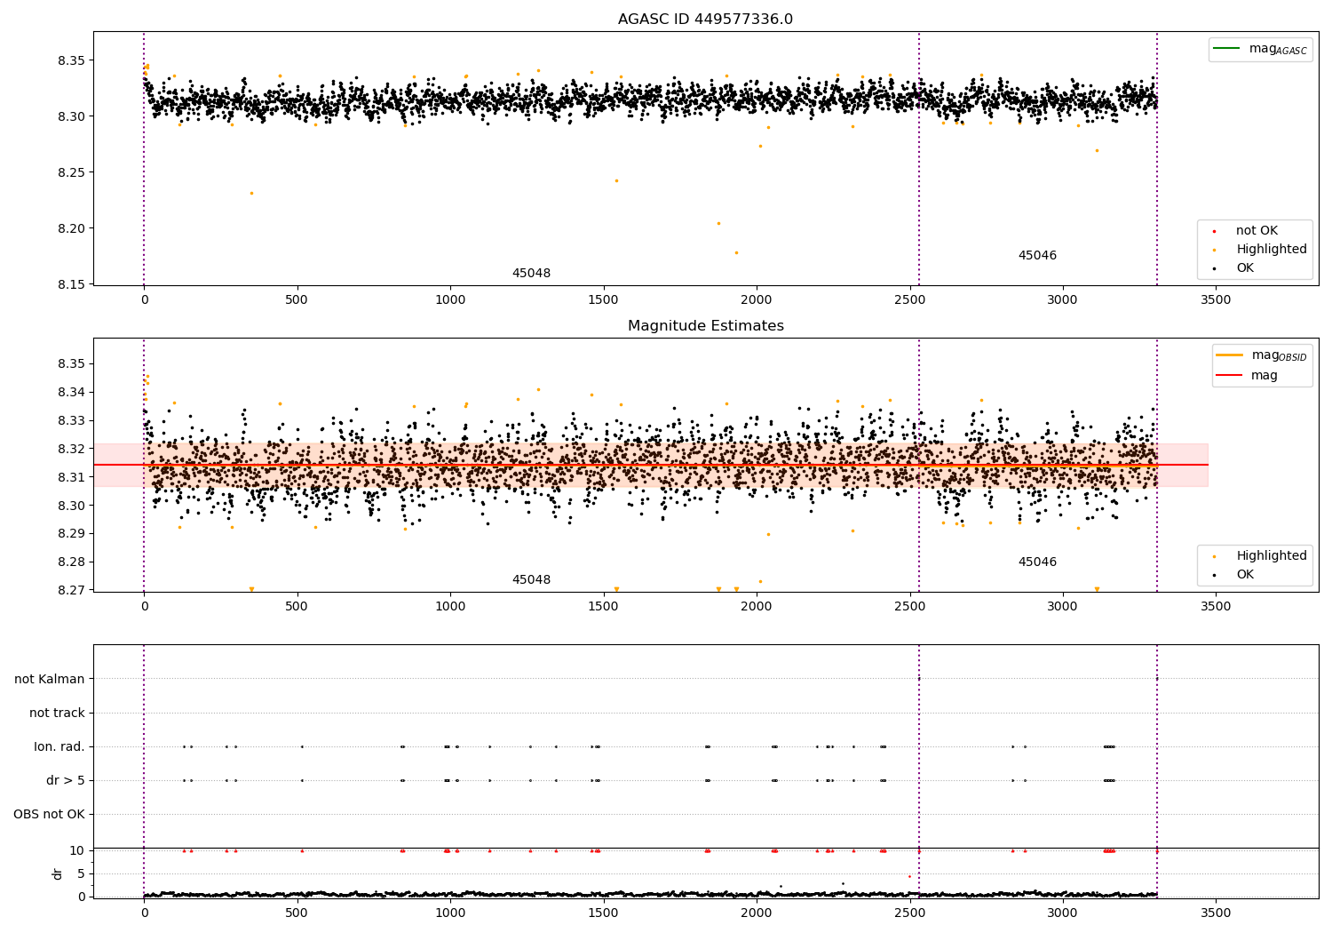Click the 8.32 tick on middle plot y-axis
This screenshot has width=1332, height=933.
click(73, 450)
